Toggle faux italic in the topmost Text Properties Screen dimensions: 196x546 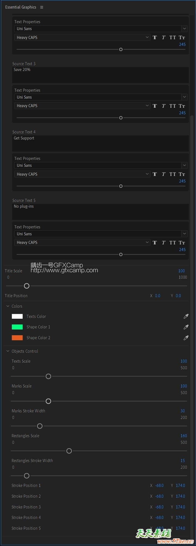(164, 38)
